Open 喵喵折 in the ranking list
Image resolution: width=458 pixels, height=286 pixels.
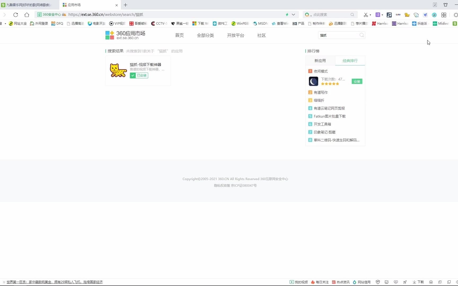tap(319, 100)
